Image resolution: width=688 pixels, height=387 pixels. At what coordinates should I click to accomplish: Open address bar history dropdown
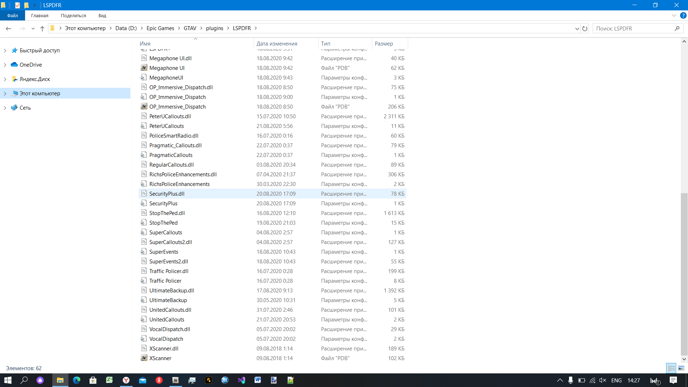577,28
